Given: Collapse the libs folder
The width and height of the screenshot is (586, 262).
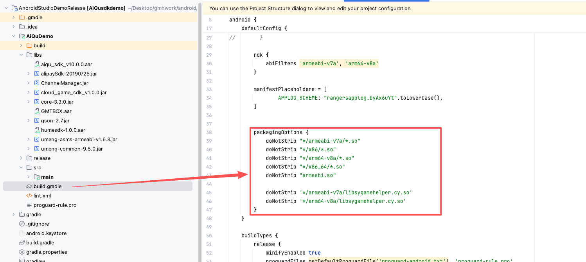Looking at the screenshot, I should pos(21,55).
